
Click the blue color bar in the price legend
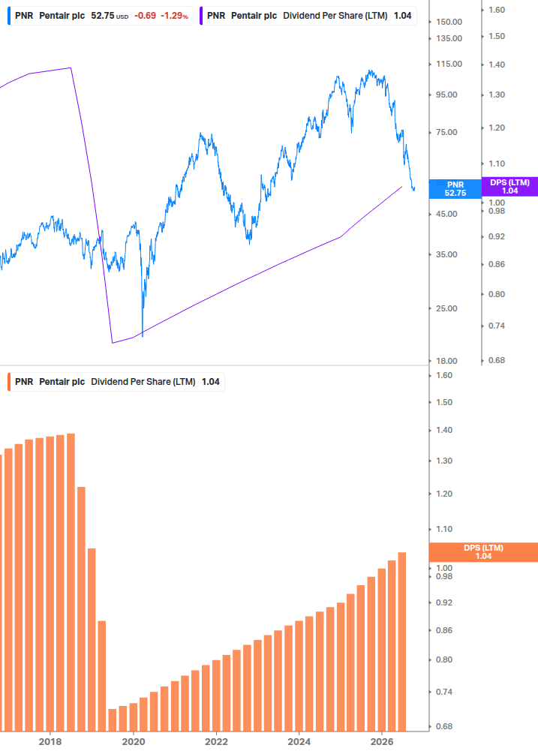(9, 16)
